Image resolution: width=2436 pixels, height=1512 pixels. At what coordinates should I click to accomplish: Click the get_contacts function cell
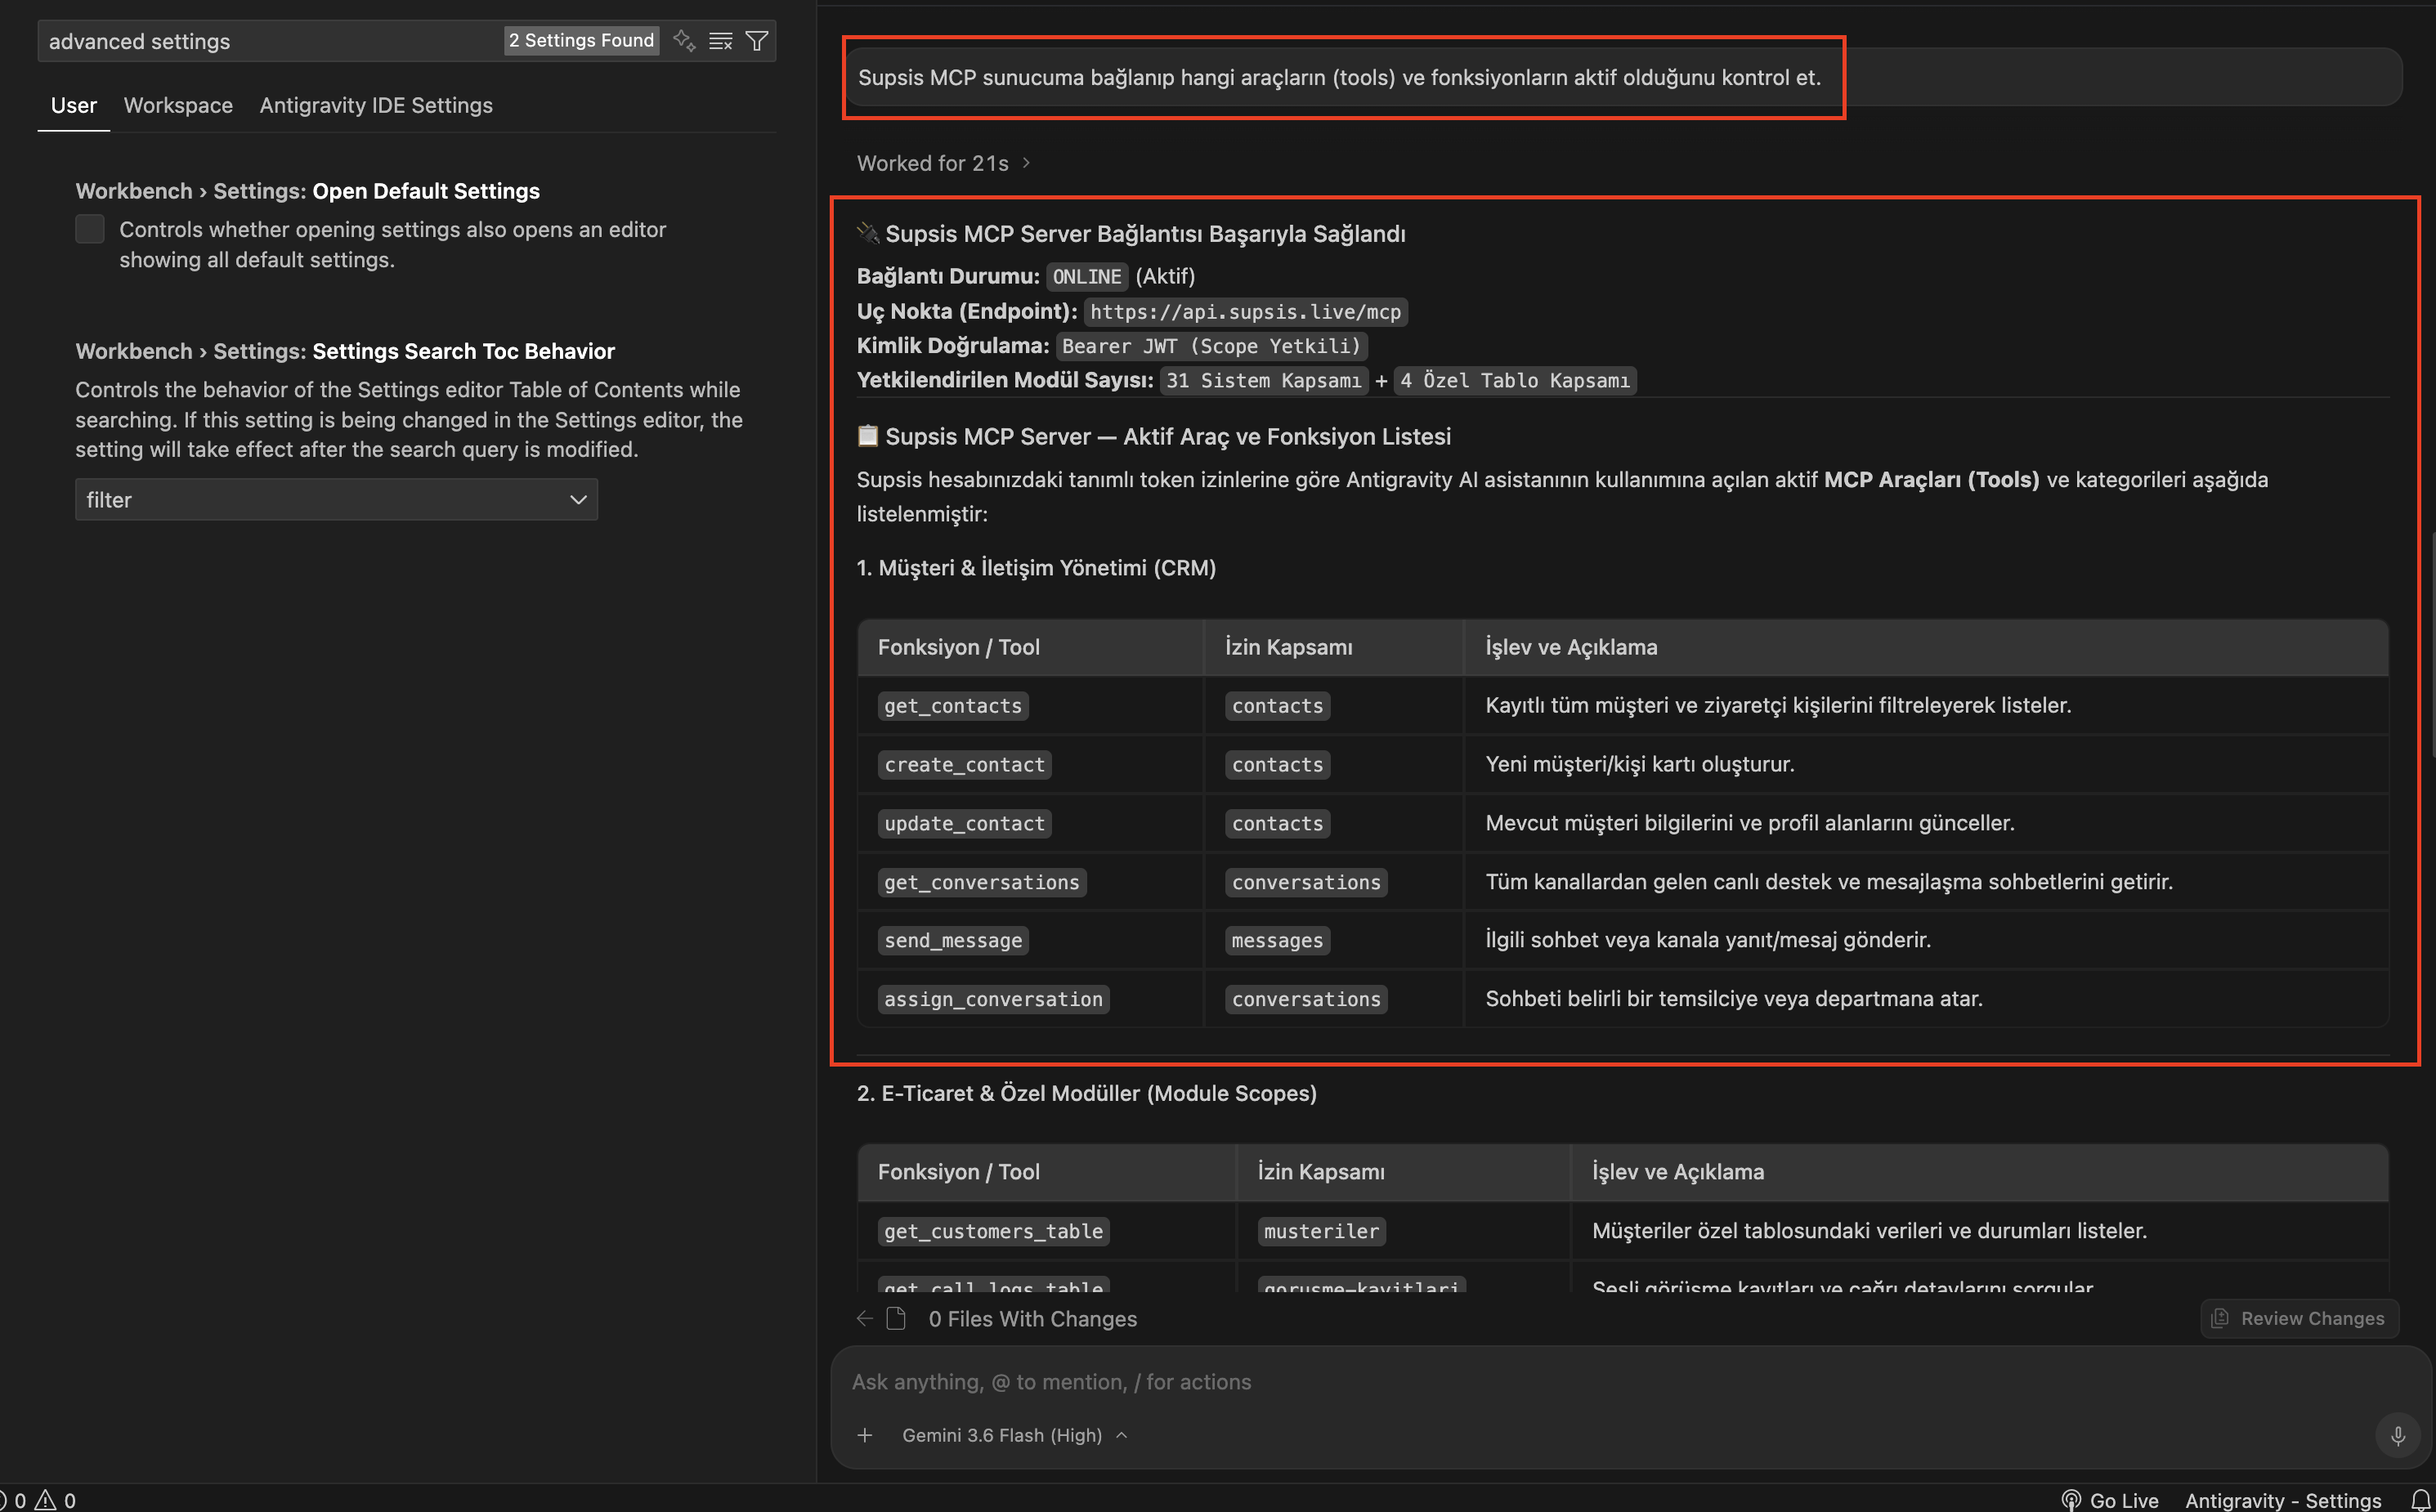pos(953,706)
